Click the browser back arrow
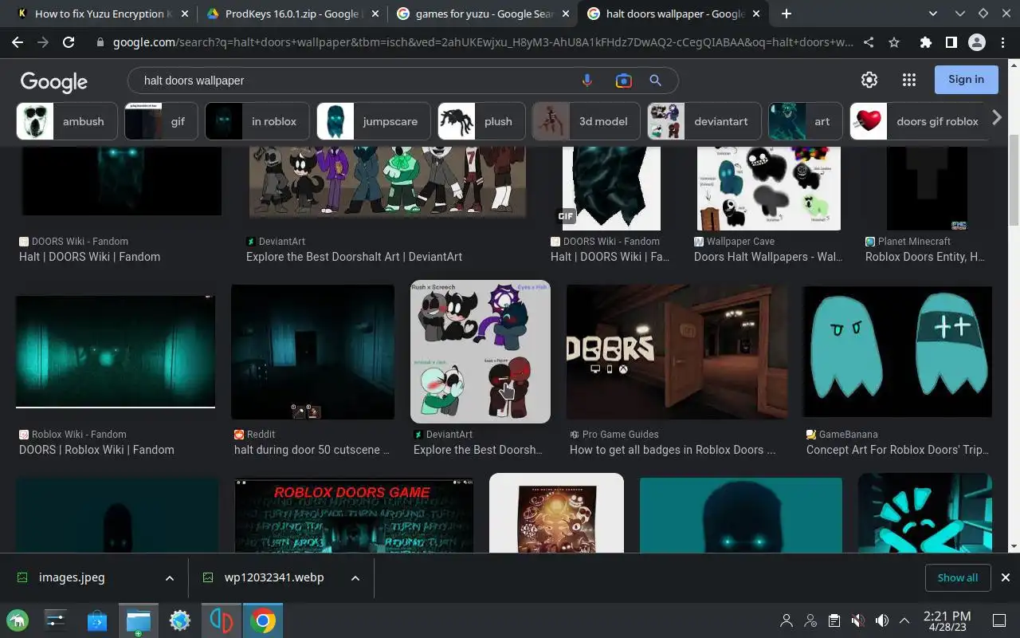 (18, 43)
